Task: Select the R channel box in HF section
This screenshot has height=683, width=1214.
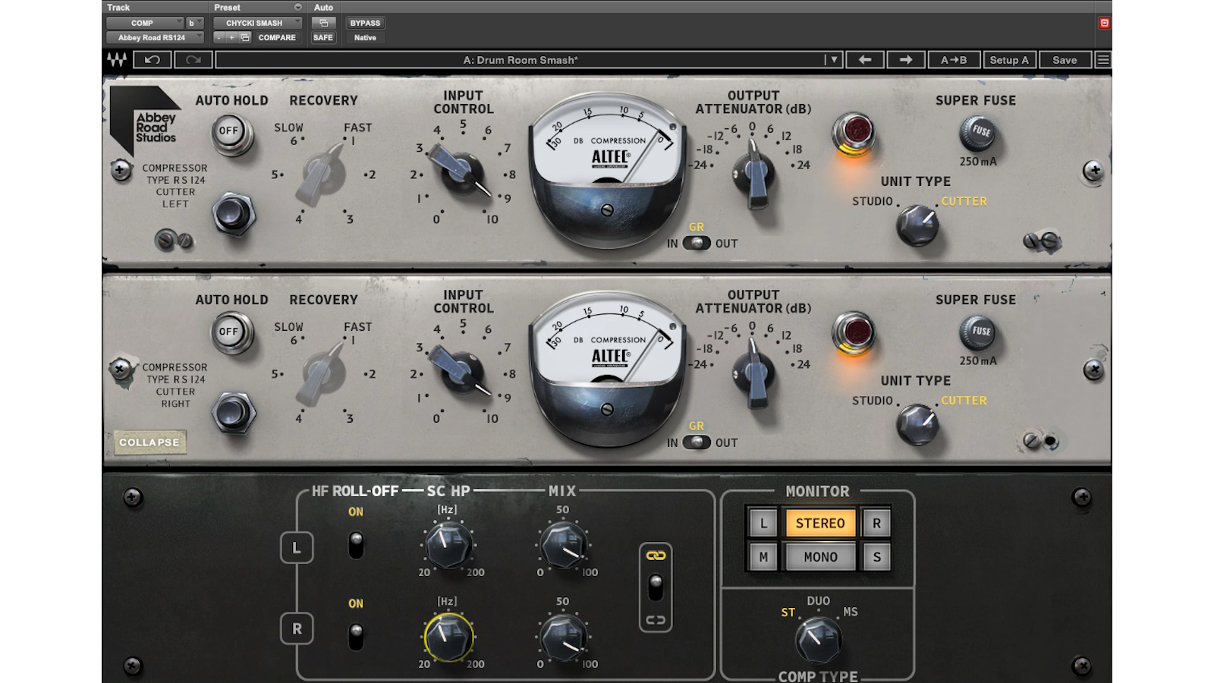Action: click(297, 628)
